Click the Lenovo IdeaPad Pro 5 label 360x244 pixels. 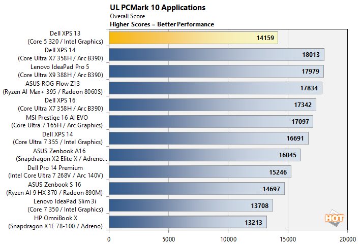[x=61, y=71]
